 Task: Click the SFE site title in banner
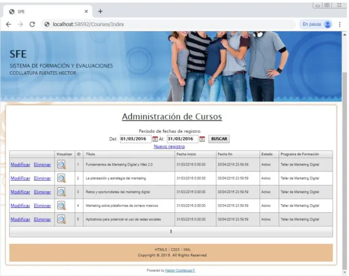(x=18, y=54)
